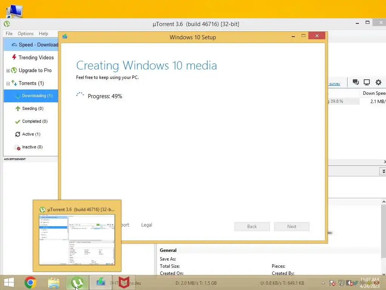386x290 pixels.
Task: Open the File menu in uTorrent
Action: pos(9,34)
